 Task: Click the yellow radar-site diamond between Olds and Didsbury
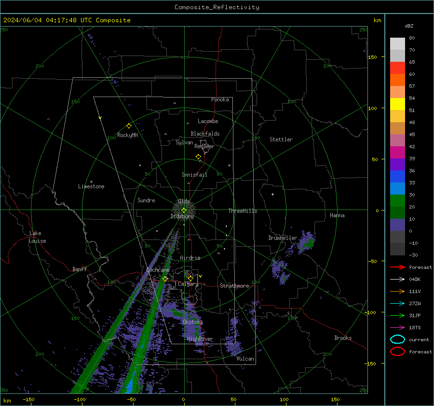coord(184,210)
